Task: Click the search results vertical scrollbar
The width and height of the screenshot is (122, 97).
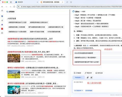Action: point(70,28)
